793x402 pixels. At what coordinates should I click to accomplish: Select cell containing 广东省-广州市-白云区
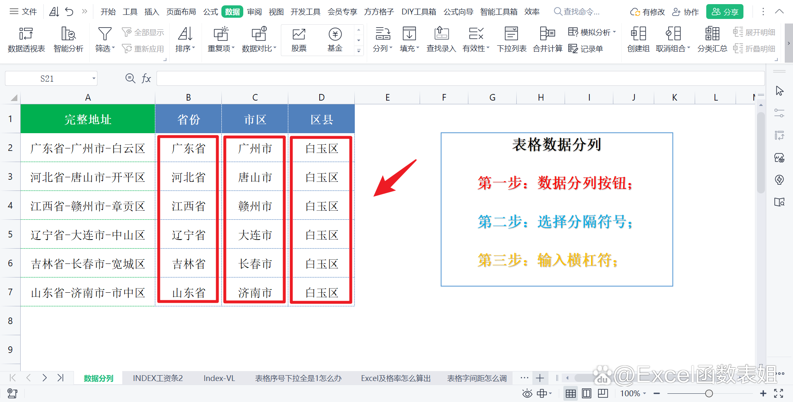pyautogui.click(x=88, y=148)
